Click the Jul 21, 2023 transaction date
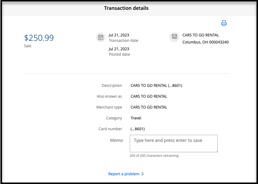This screenshot has height=184, width=258. click(x=119, y=35)
